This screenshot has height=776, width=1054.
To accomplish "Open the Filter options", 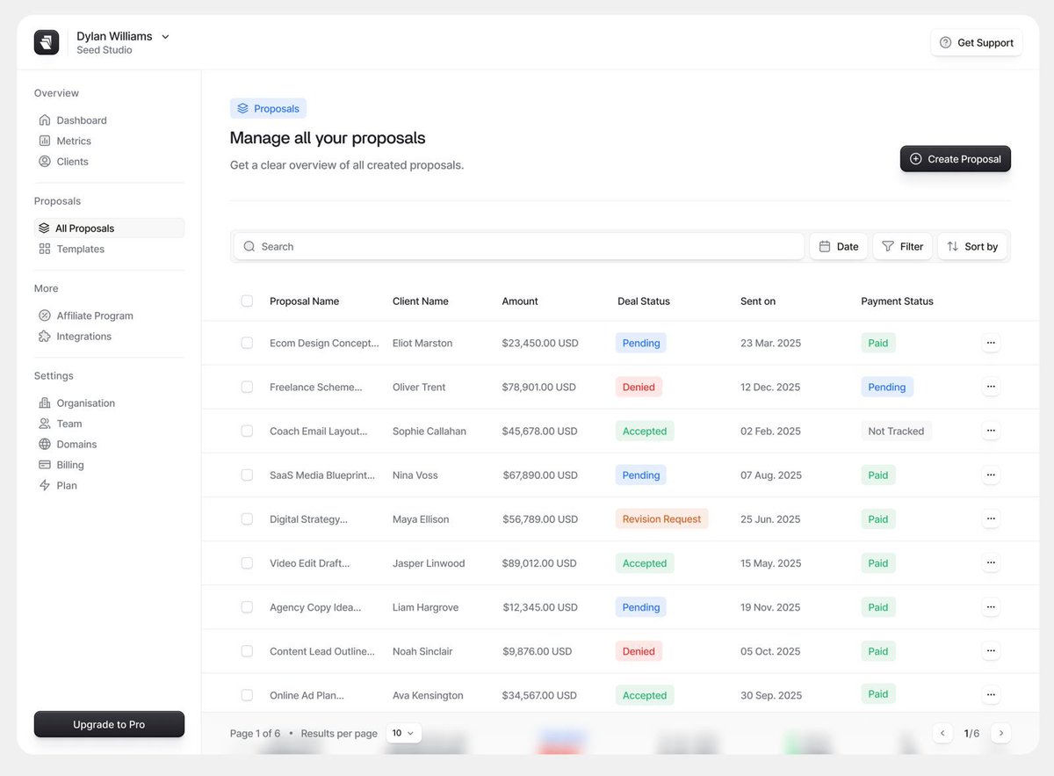I will point(902,247).
